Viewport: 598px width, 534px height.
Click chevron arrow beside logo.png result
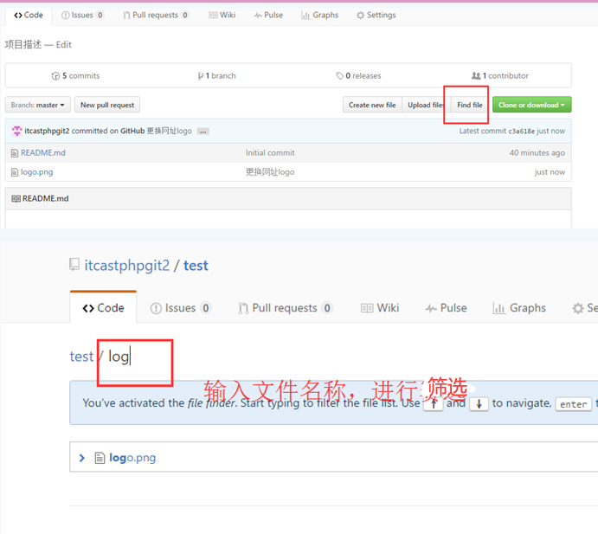point(81,458)
